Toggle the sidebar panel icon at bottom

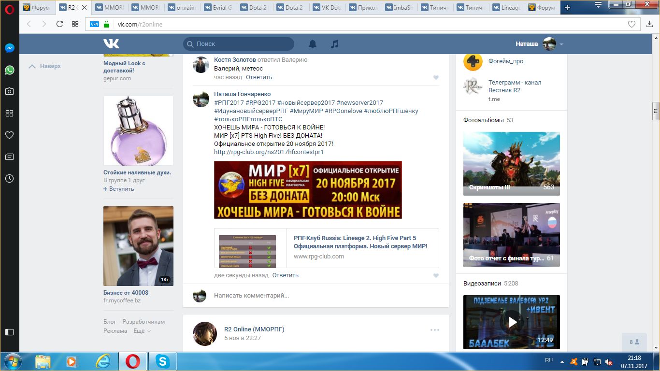click(9, 332)
